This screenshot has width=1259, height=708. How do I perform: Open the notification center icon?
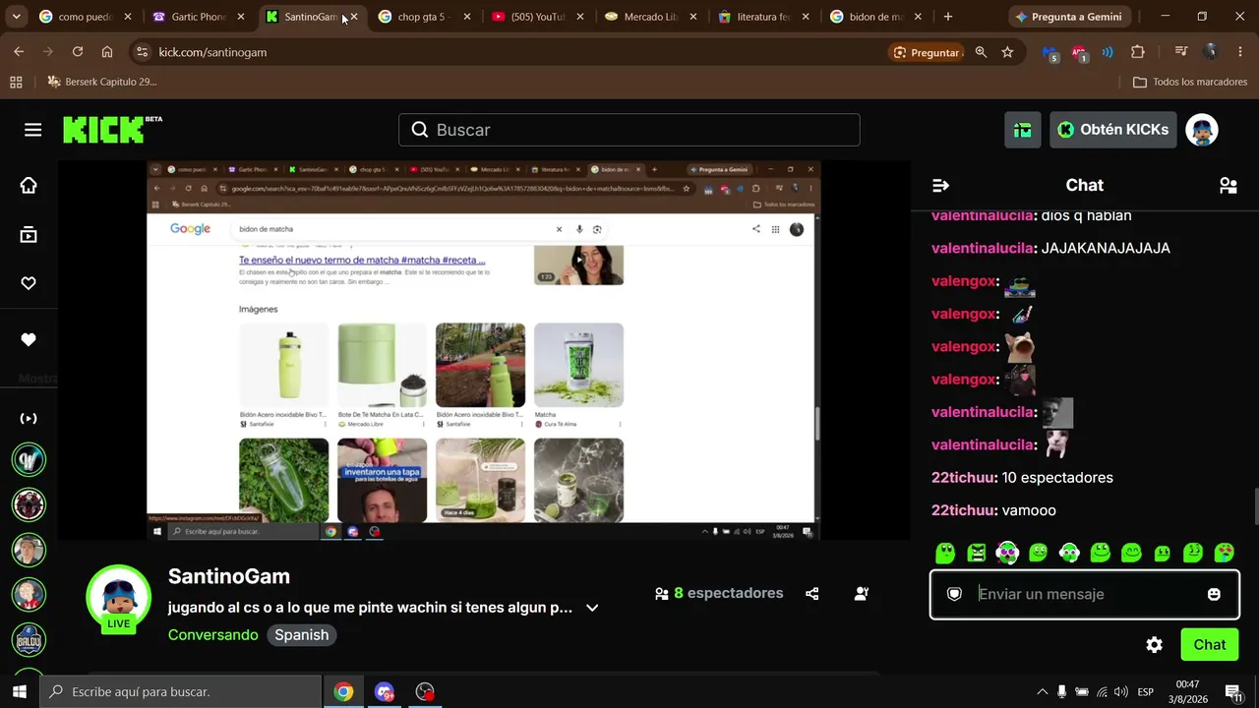coord(1233,691)
